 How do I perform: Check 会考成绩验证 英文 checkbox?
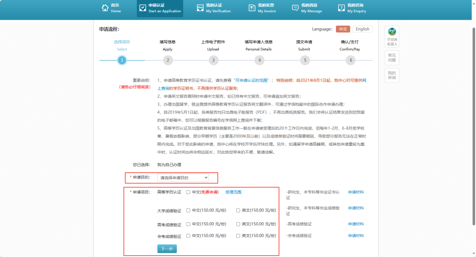pos(238,236)
